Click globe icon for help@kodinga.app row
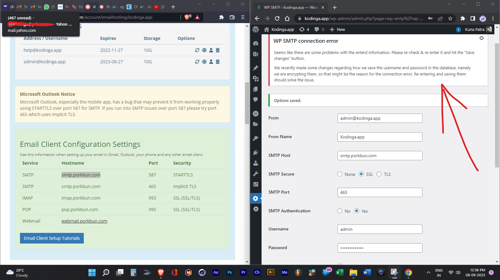 [x=204, y=50]
